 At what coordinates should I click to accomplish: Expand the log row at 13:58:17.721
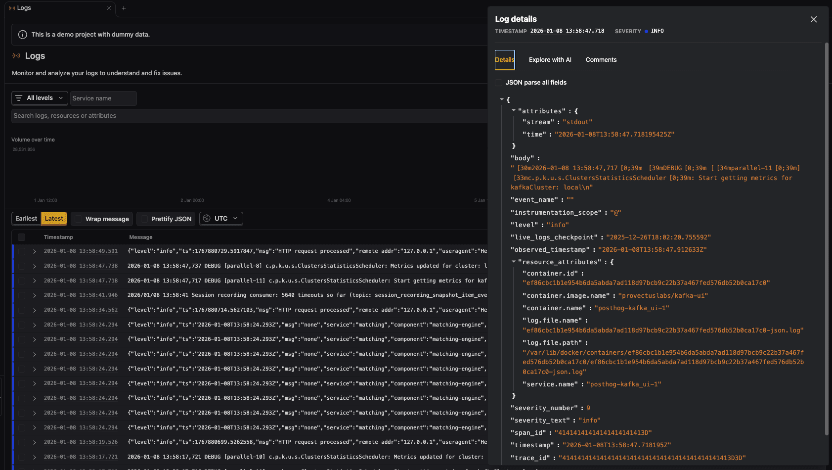coord(34,457)
